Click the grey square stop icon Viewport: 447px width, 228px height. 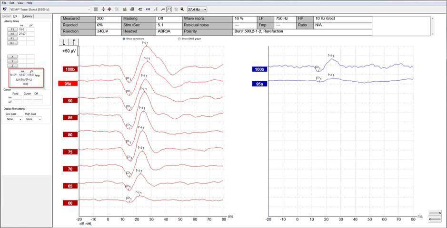[x=96, y=9]
